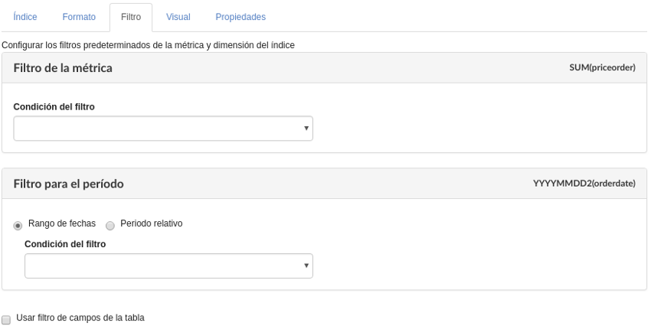
Task: Choose the Periodo relativo radio option
Action: point(110,225)
